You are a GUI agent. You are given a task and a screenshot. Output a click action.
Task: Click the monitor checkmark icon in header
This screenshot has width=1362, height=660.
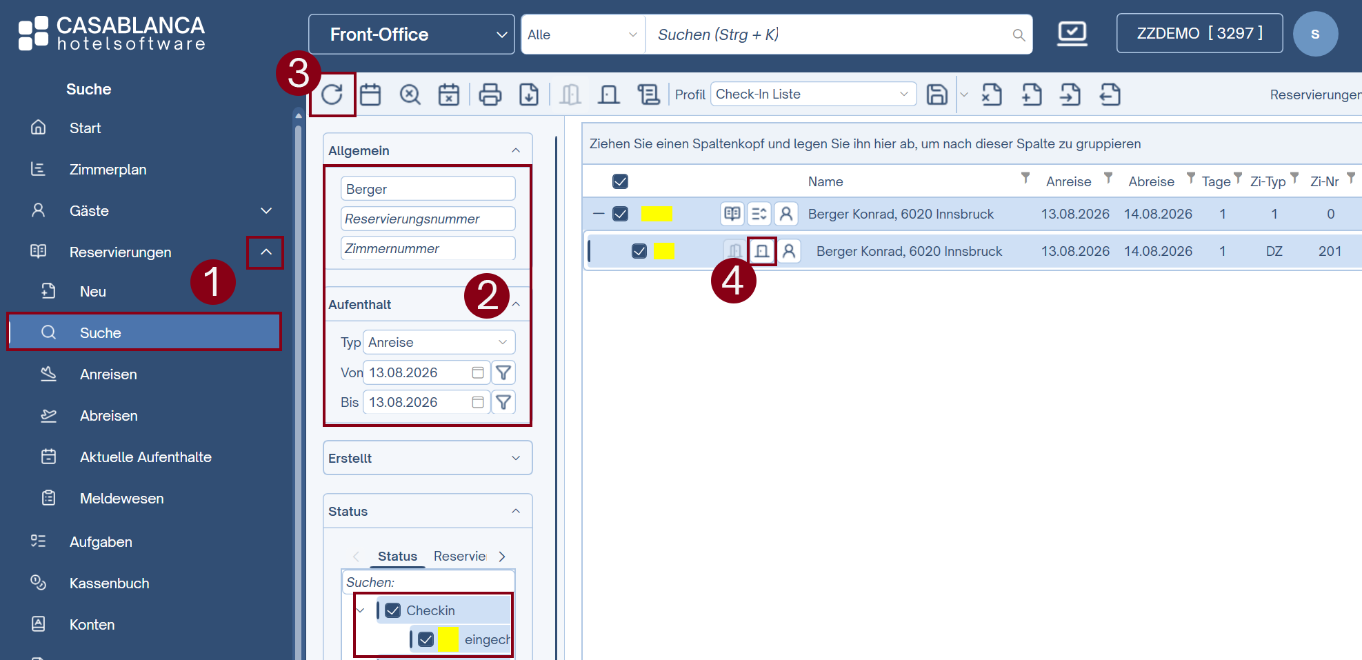point(1072,34)
